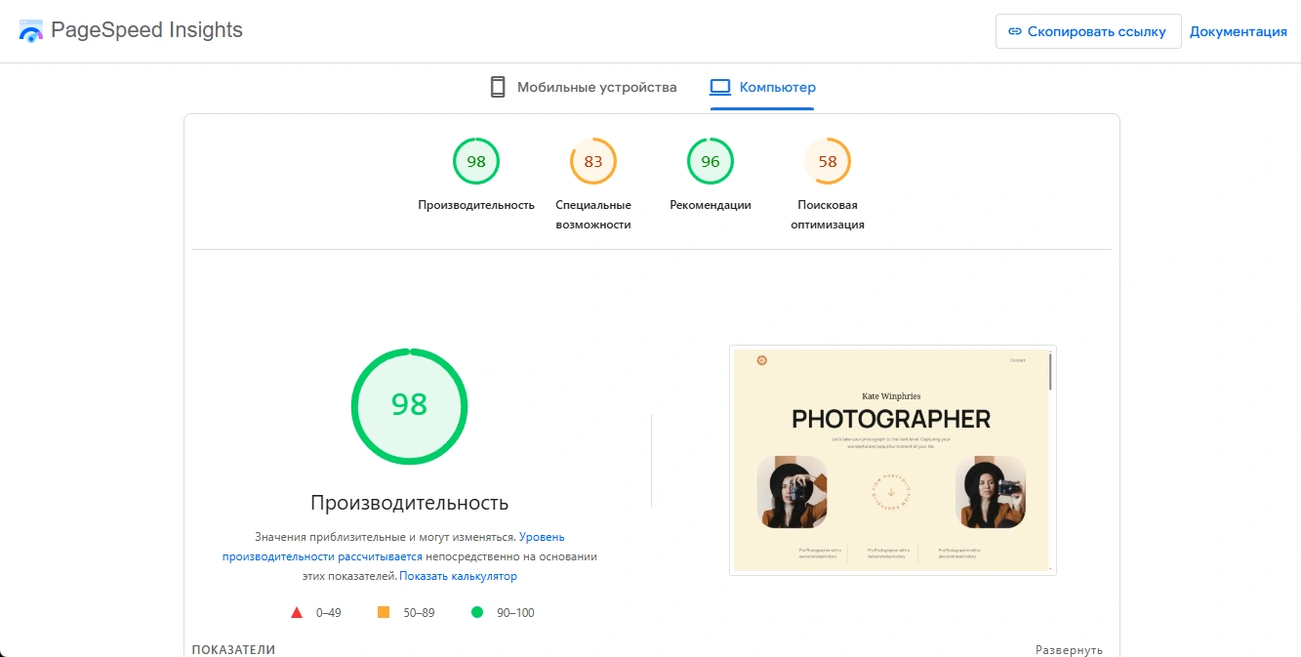Select the 83 Специальные возможности score gauge

click(593, 162)
